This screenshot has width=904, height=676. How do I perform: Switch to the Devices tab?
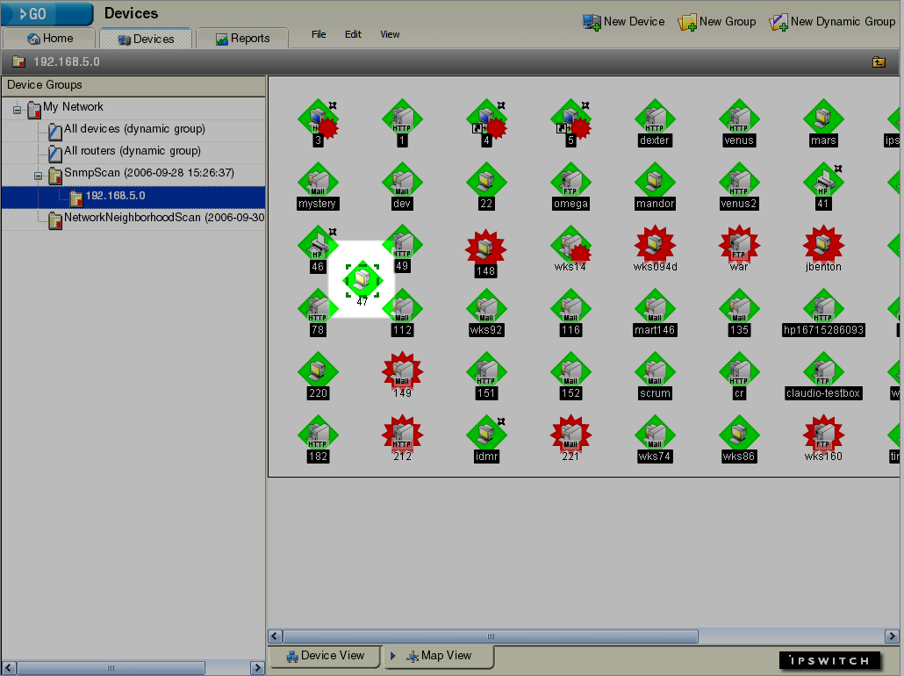(146, 39)
